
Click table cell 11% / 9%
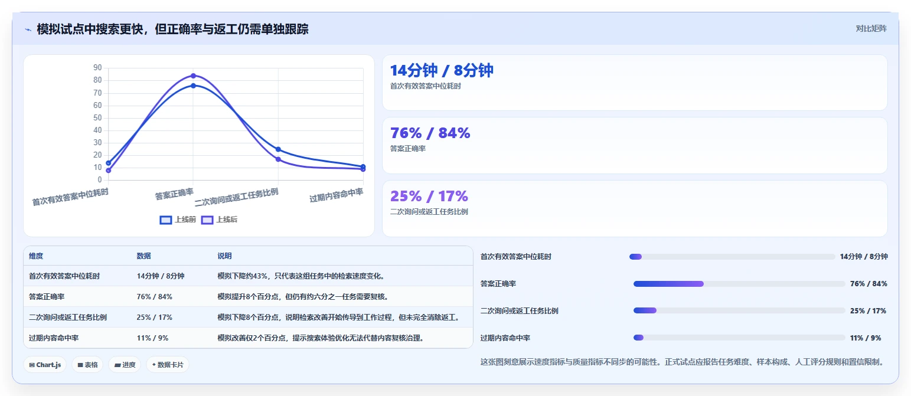(152, 338)
